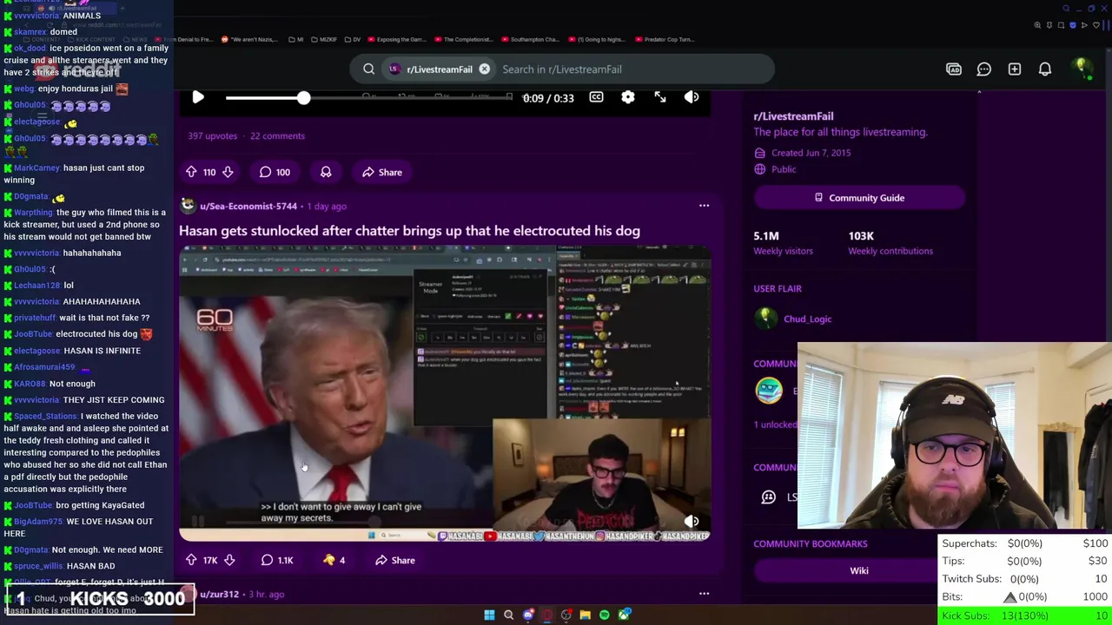Open the Windows Start menu
1112x625 pixels.
[x=489, y=615]
